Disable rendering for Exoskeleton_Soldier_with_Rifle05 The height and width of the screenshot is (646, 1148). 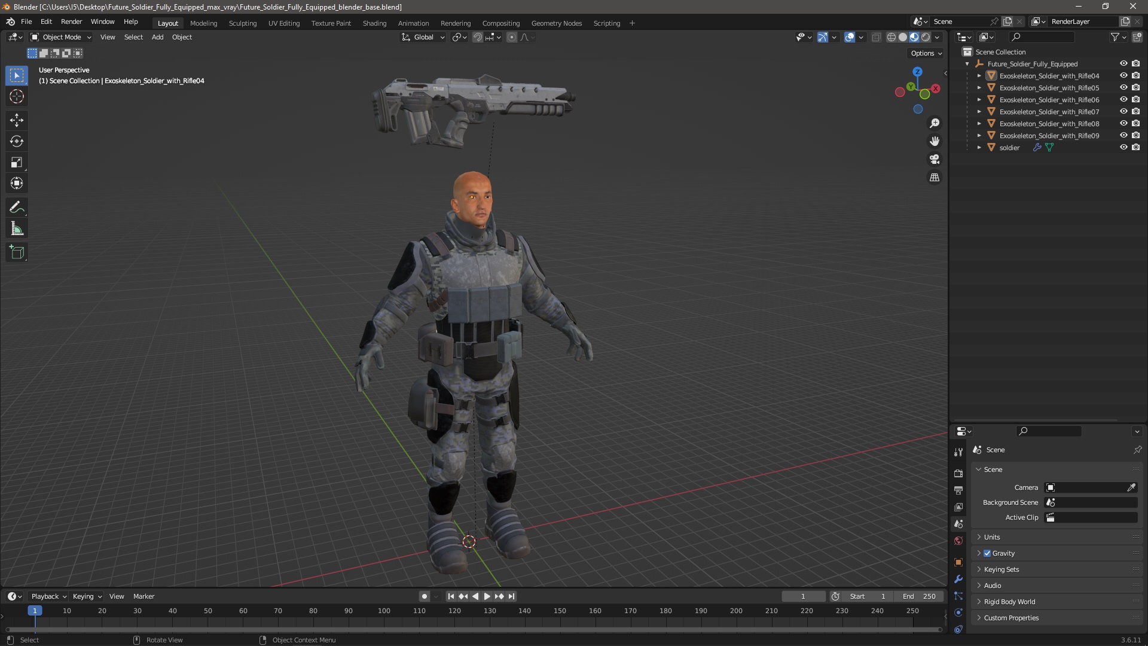click(1136, 88)
